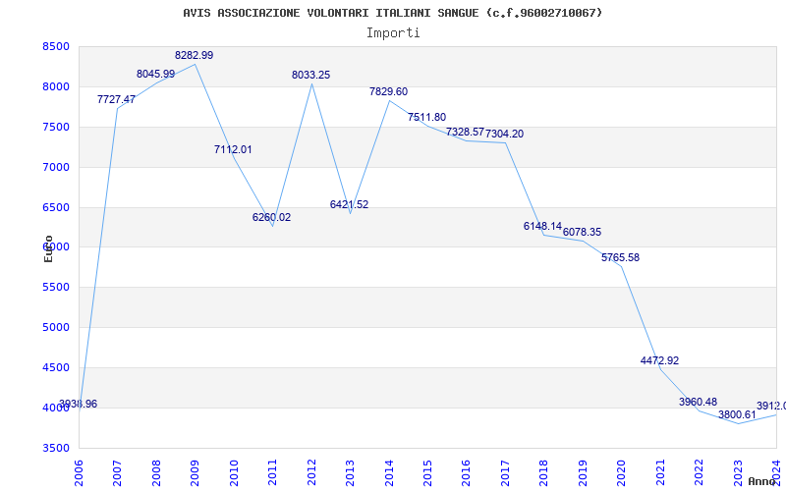The image size is (786, 491).
Task: Click the 7112.01 data label
Action: point(233,150)
